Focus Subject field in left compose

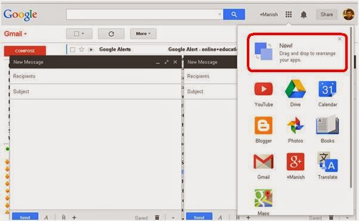[x=95, y=92]
